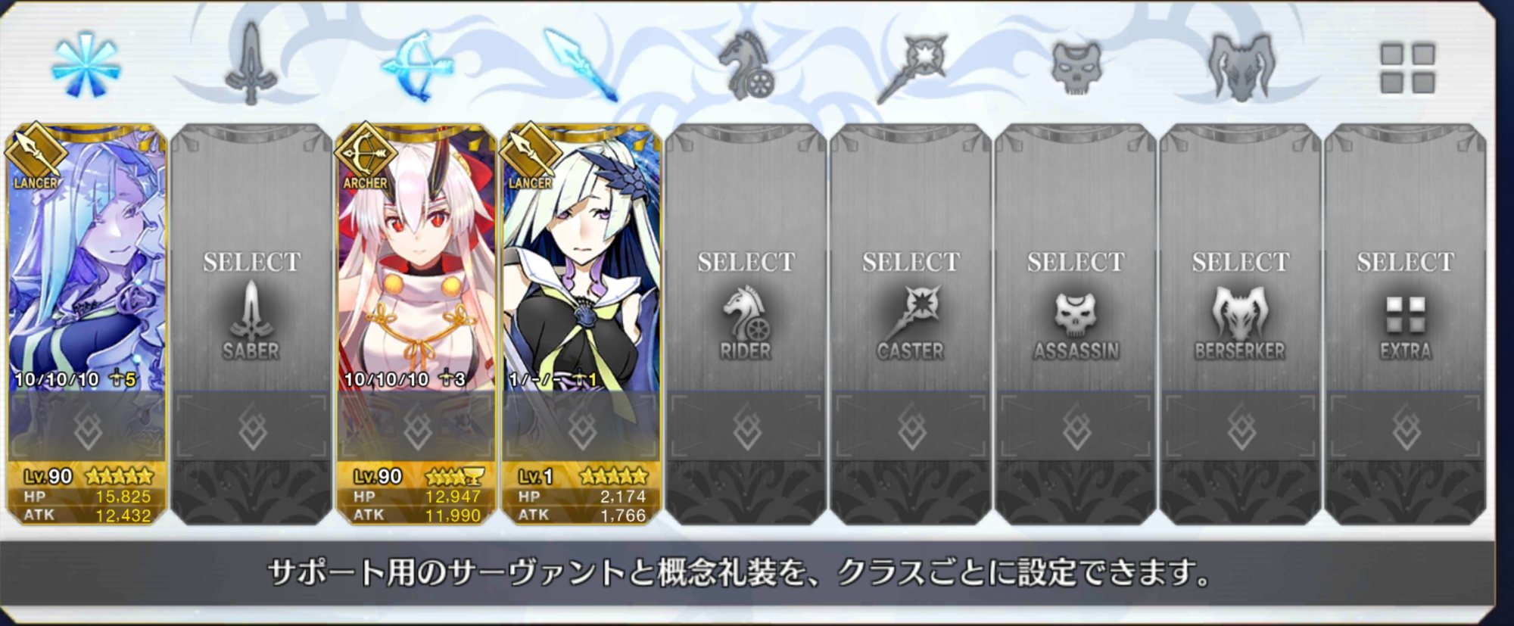Open the empty SABER select slot
This screenshot has width=1514, height=626.
click(251, 257)
